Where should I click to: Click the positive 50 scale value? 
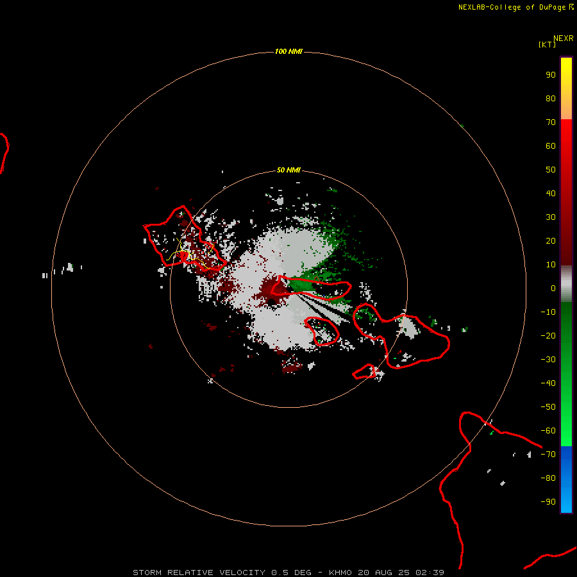(551, 170)
